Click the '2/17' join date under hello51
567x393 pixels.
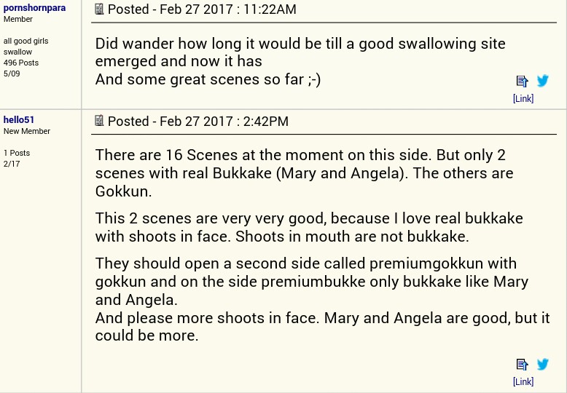12,164
